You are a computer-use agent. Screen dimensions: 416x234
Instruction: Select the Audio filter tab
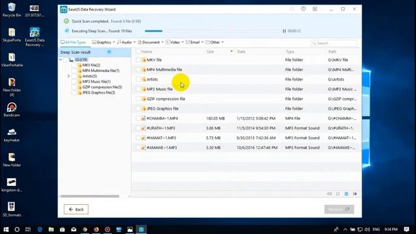[124, 42]
